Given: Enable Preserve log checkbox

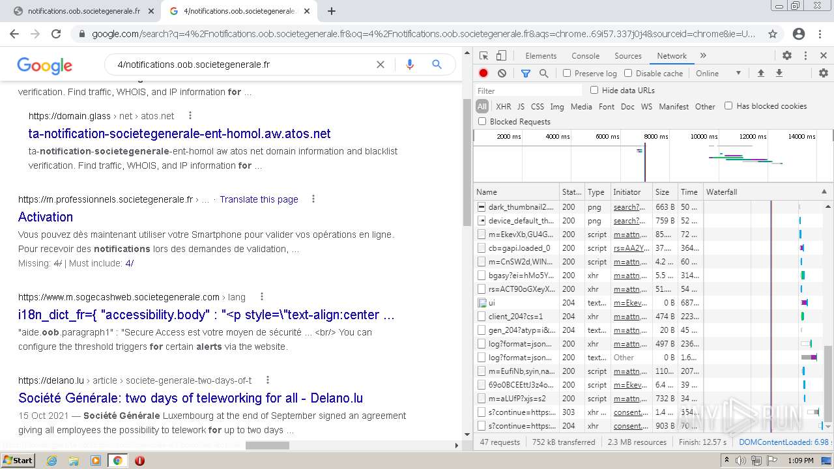Looking at the screenshot, I should pyautogui.click(x=567, y=74).
